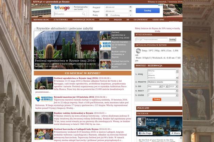
Task: Open the HISTORIA menu item
Action: pos(104,20)
